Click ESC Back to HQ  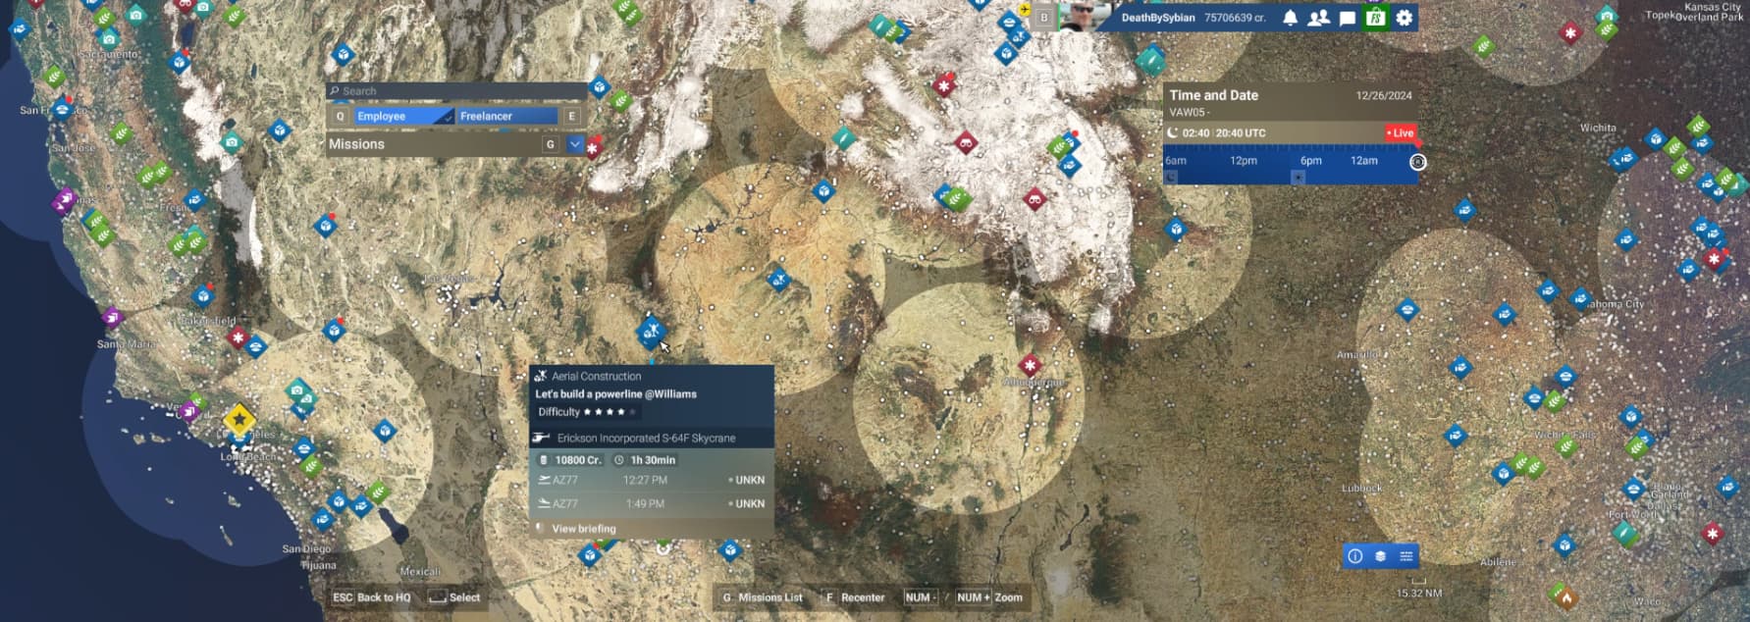[x=372, y=596]
